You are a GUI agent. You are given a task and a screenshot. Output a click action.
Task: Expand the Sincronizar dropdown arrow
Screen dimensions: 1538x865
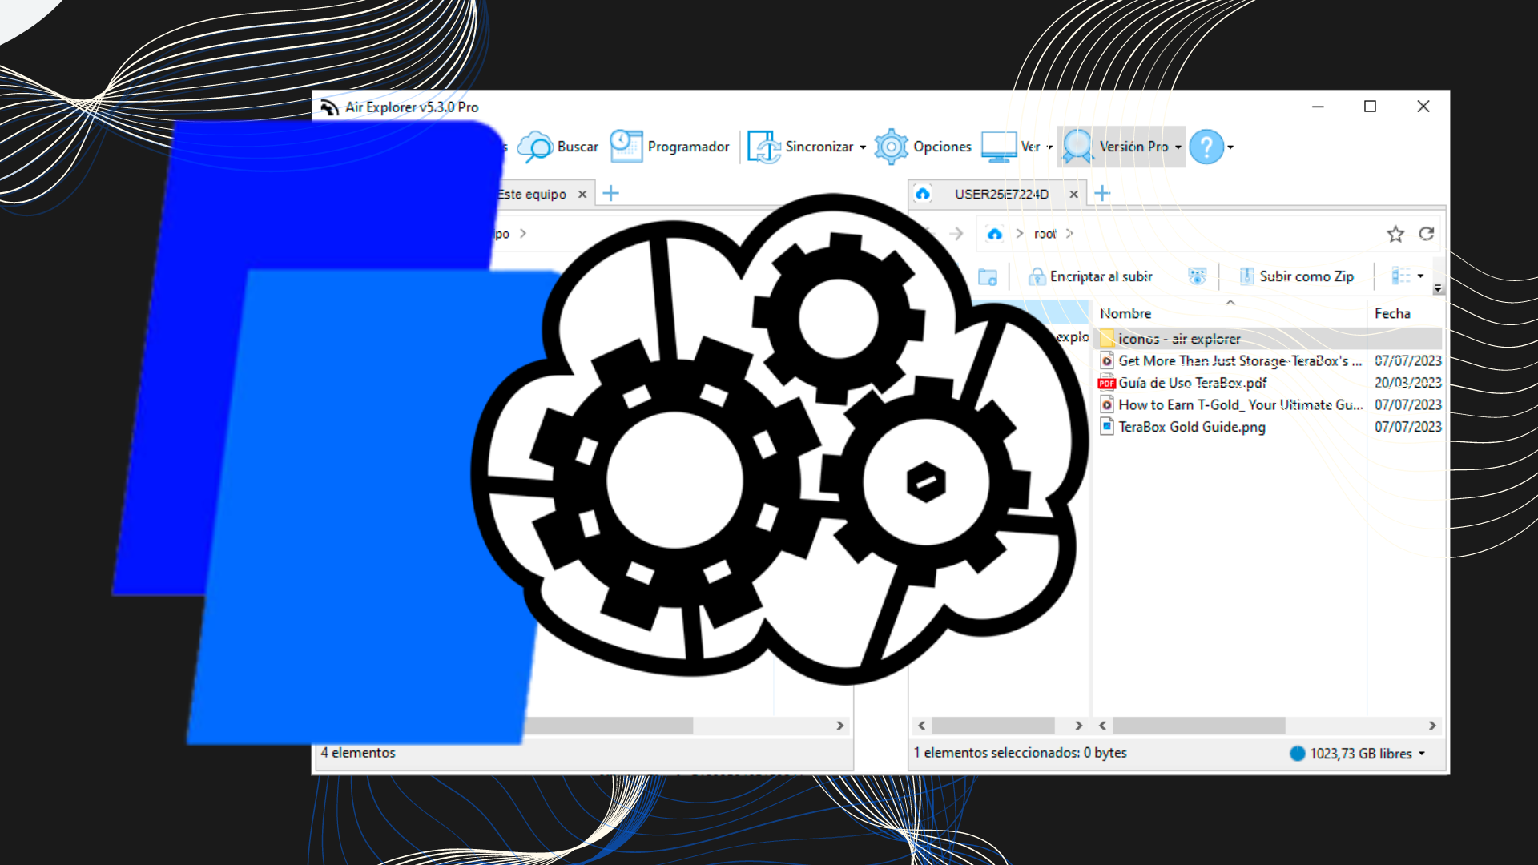(x=863, y=147)
